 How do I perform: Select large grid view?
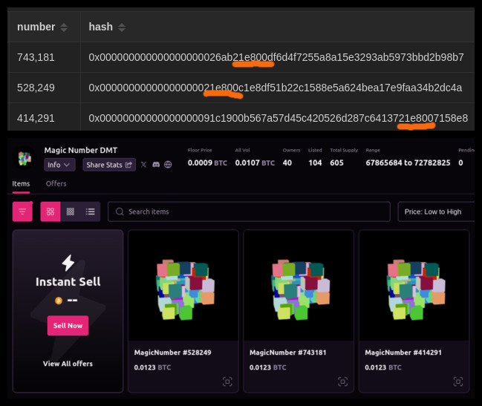point(51,212)
